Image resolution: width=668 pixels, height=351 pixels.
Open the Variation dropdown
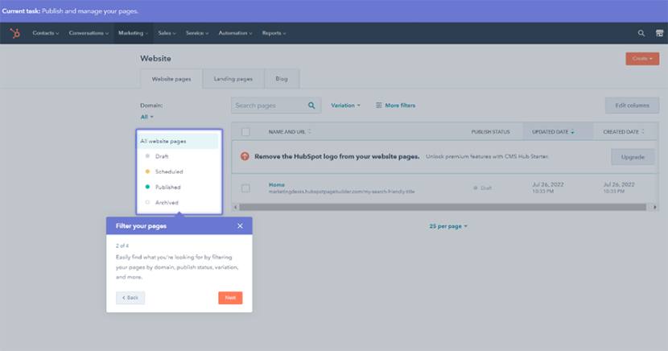click(x=345, y=105)
